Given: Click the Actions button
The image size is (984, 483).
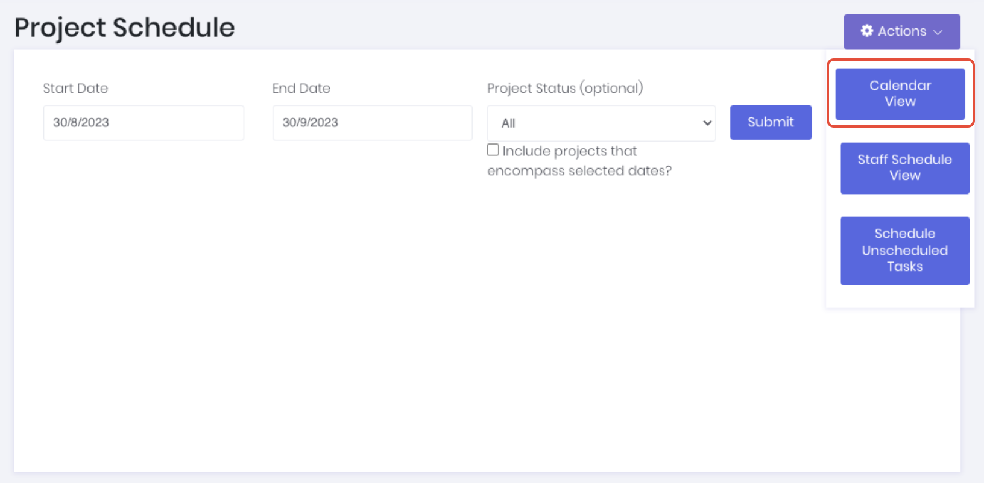Looking at the screenshot, I should (901, 31).
